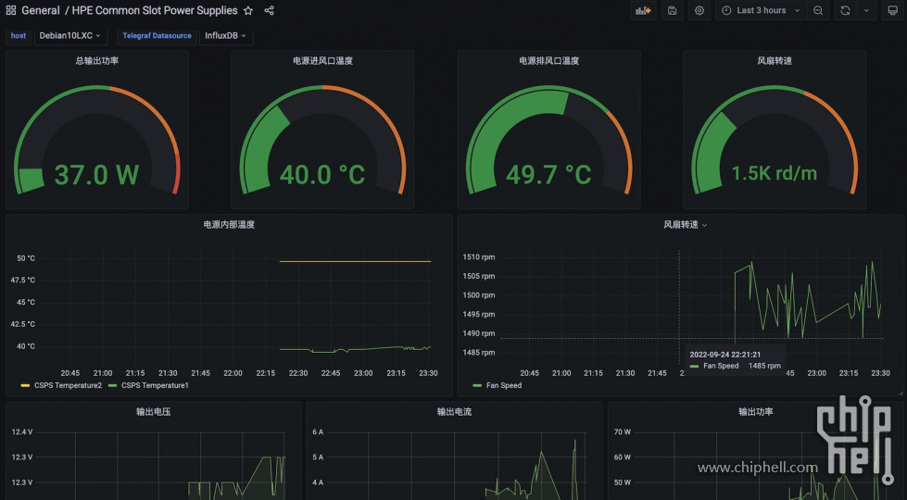Zoom out the time range

click(x=818, y=10)
